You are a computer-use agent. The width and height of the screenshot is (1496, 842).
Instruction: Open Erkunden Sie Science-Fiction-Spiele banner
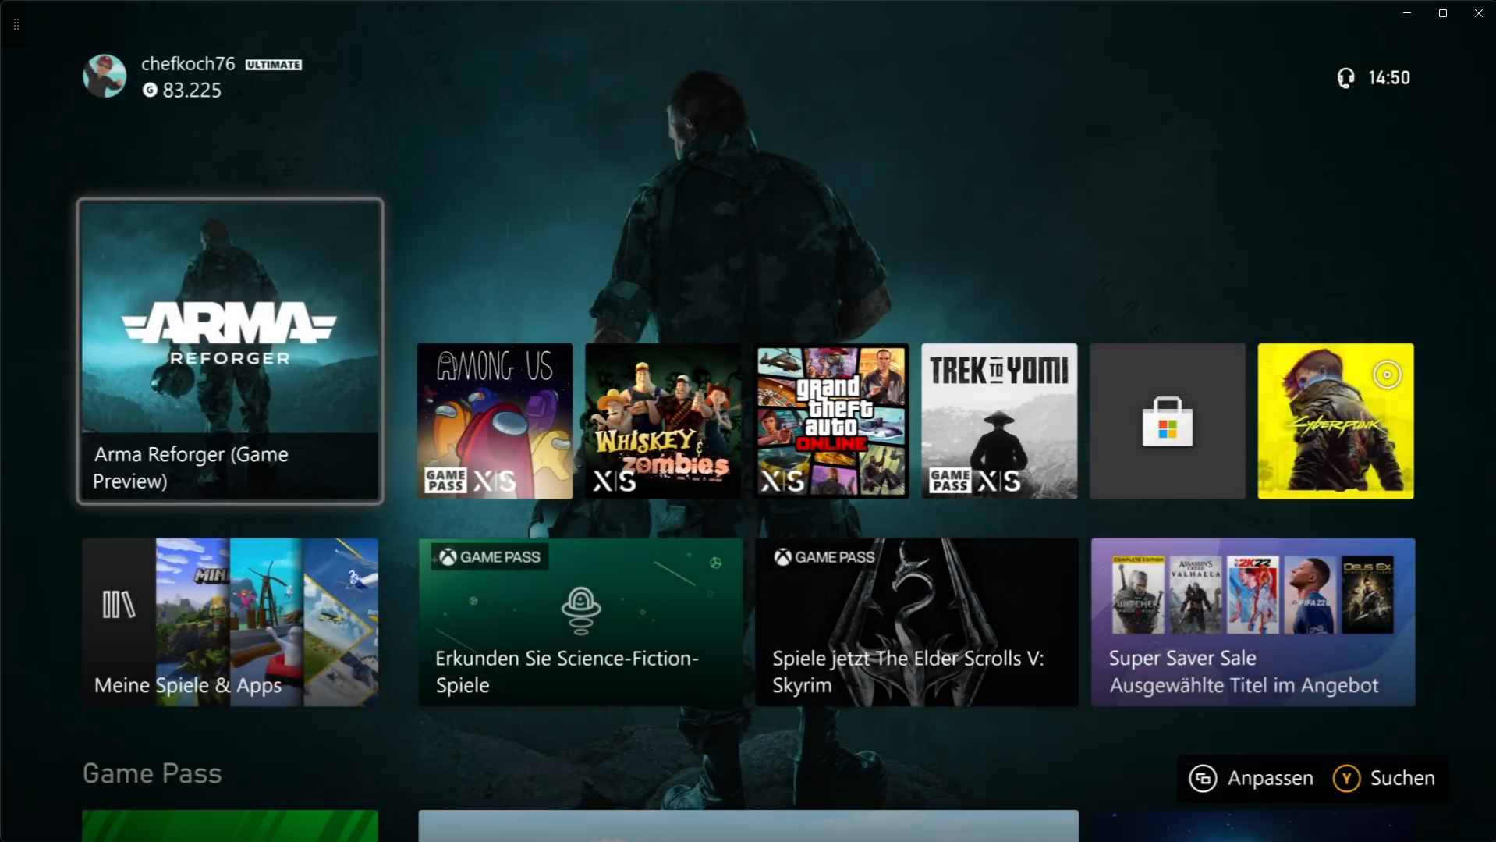point(580,622)
